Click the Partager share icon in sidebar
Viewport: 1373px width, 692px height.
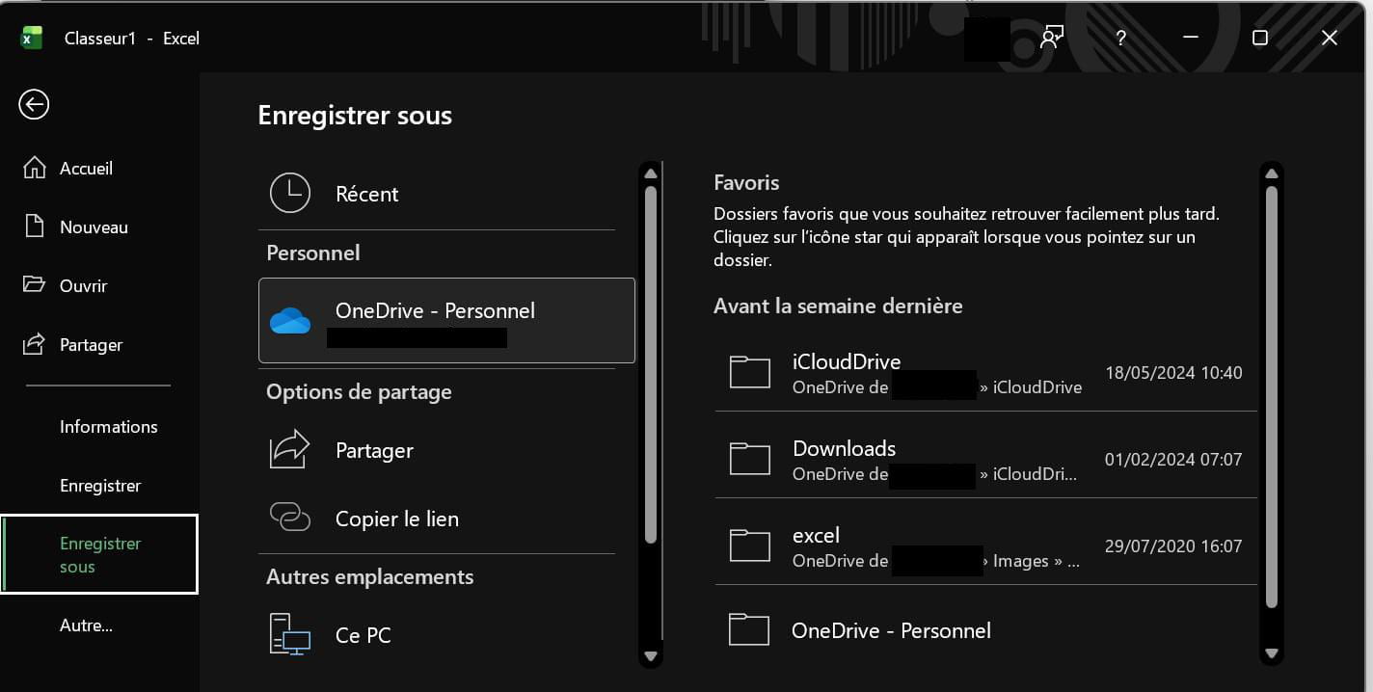(x=34, y=344)
